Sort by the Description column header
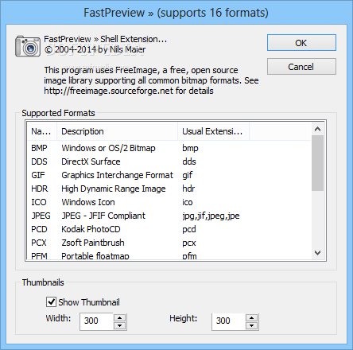Screen dimensions: 353x350 click(117, 131)
